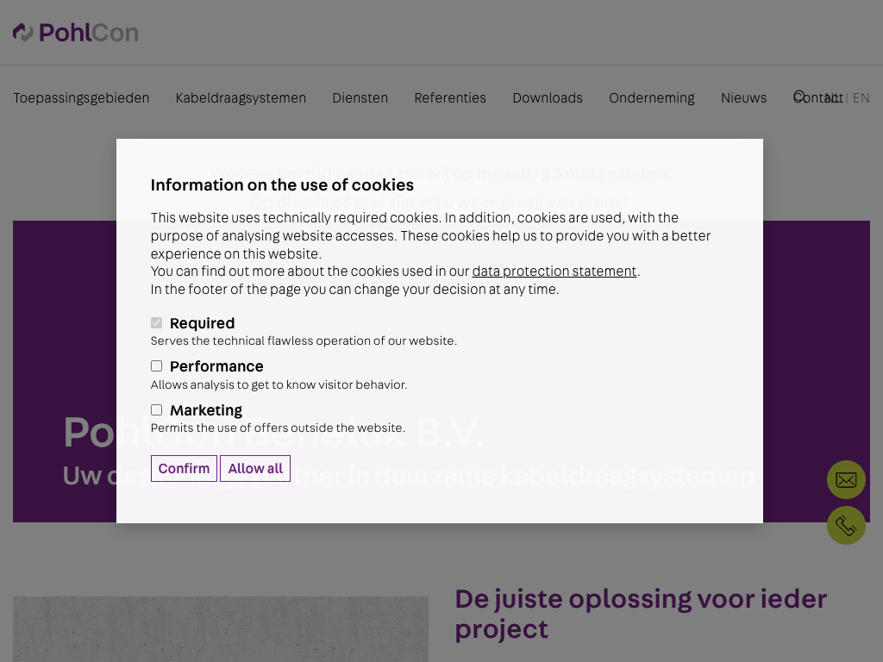The height and width of the screenshot is (662, 883).
Task: Click the Marketing label text
Action: coord(206,410)
